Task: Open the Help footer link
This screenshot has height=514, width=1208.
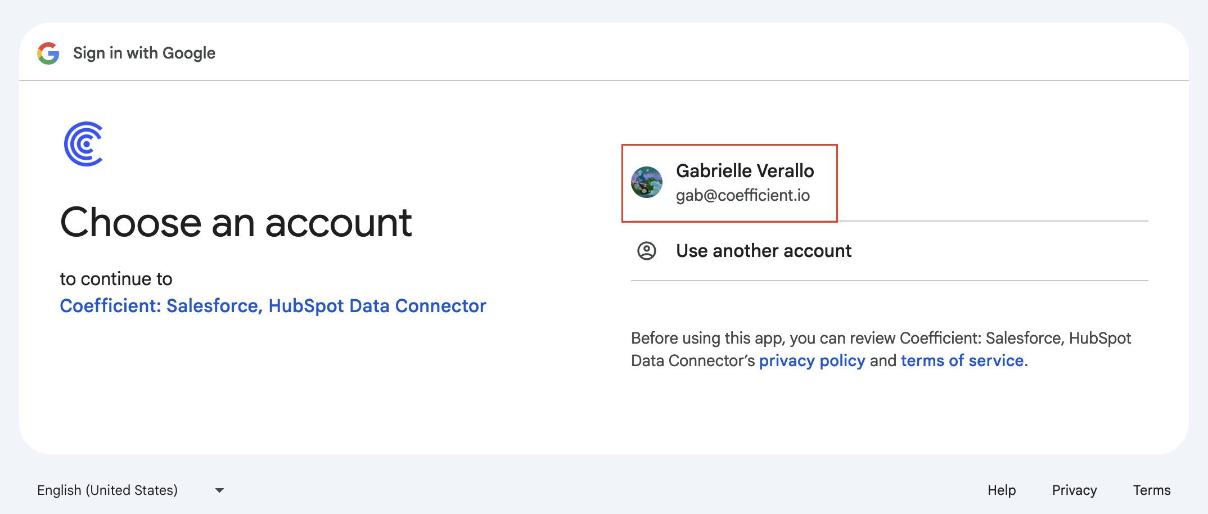Action: 1002,490
